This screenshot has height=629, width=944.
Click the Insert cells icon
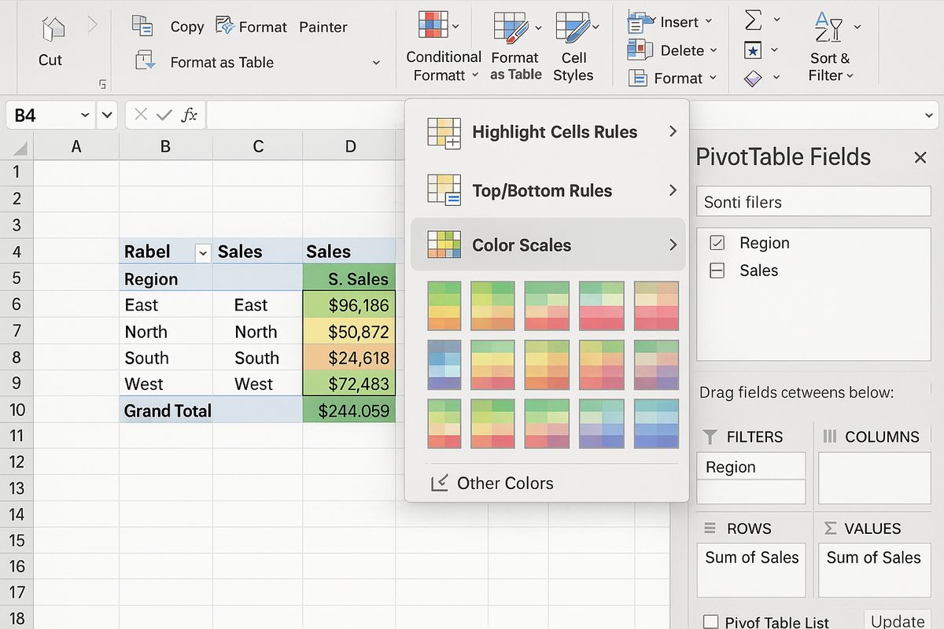(x=641, y=22)
